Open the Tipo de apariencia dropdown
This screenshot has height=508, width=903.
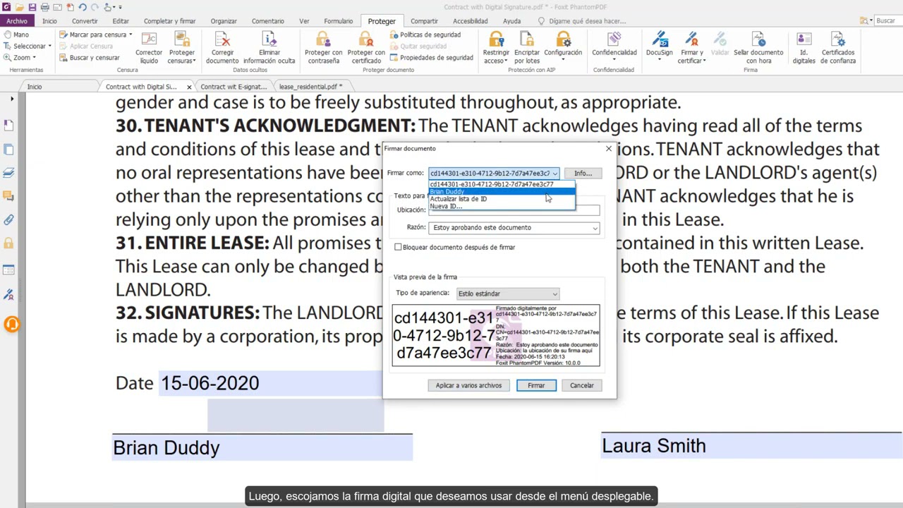(x=508, y=294)
